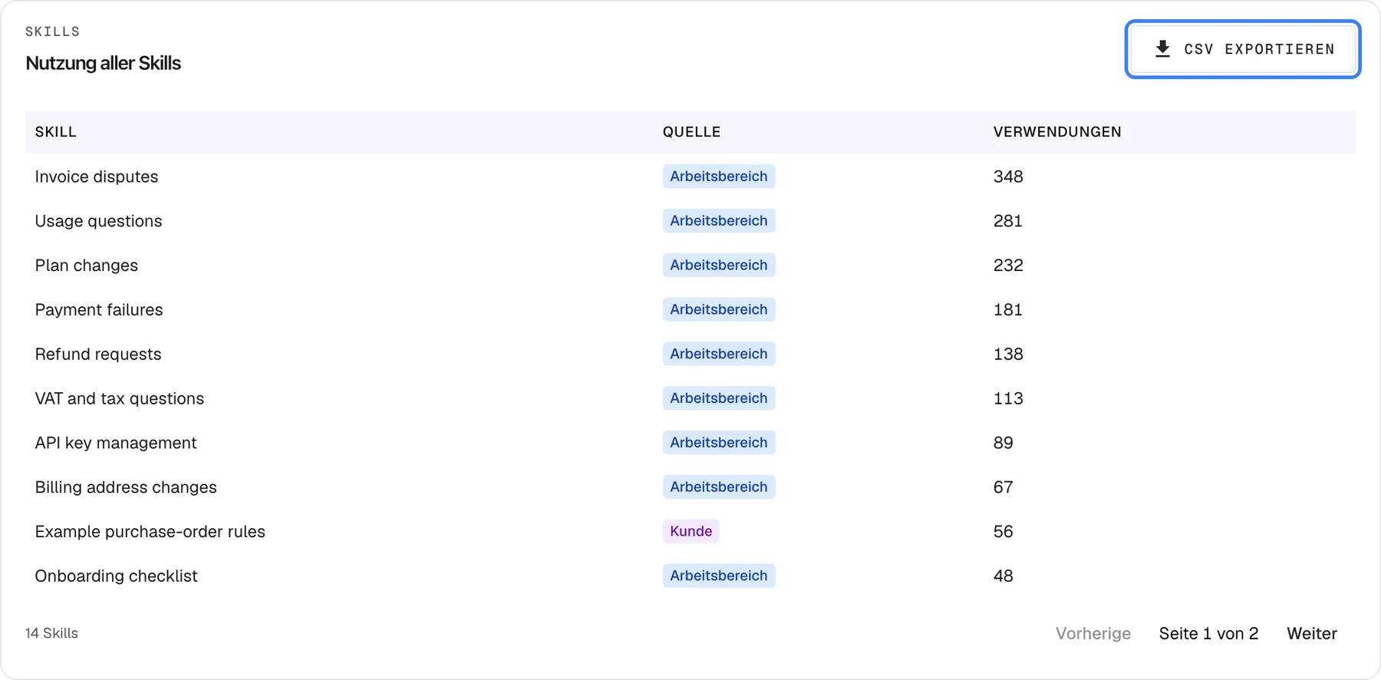Click the 67 usage count
The width and height of the screenshot is (1381, 680).
click(1004, 487)
